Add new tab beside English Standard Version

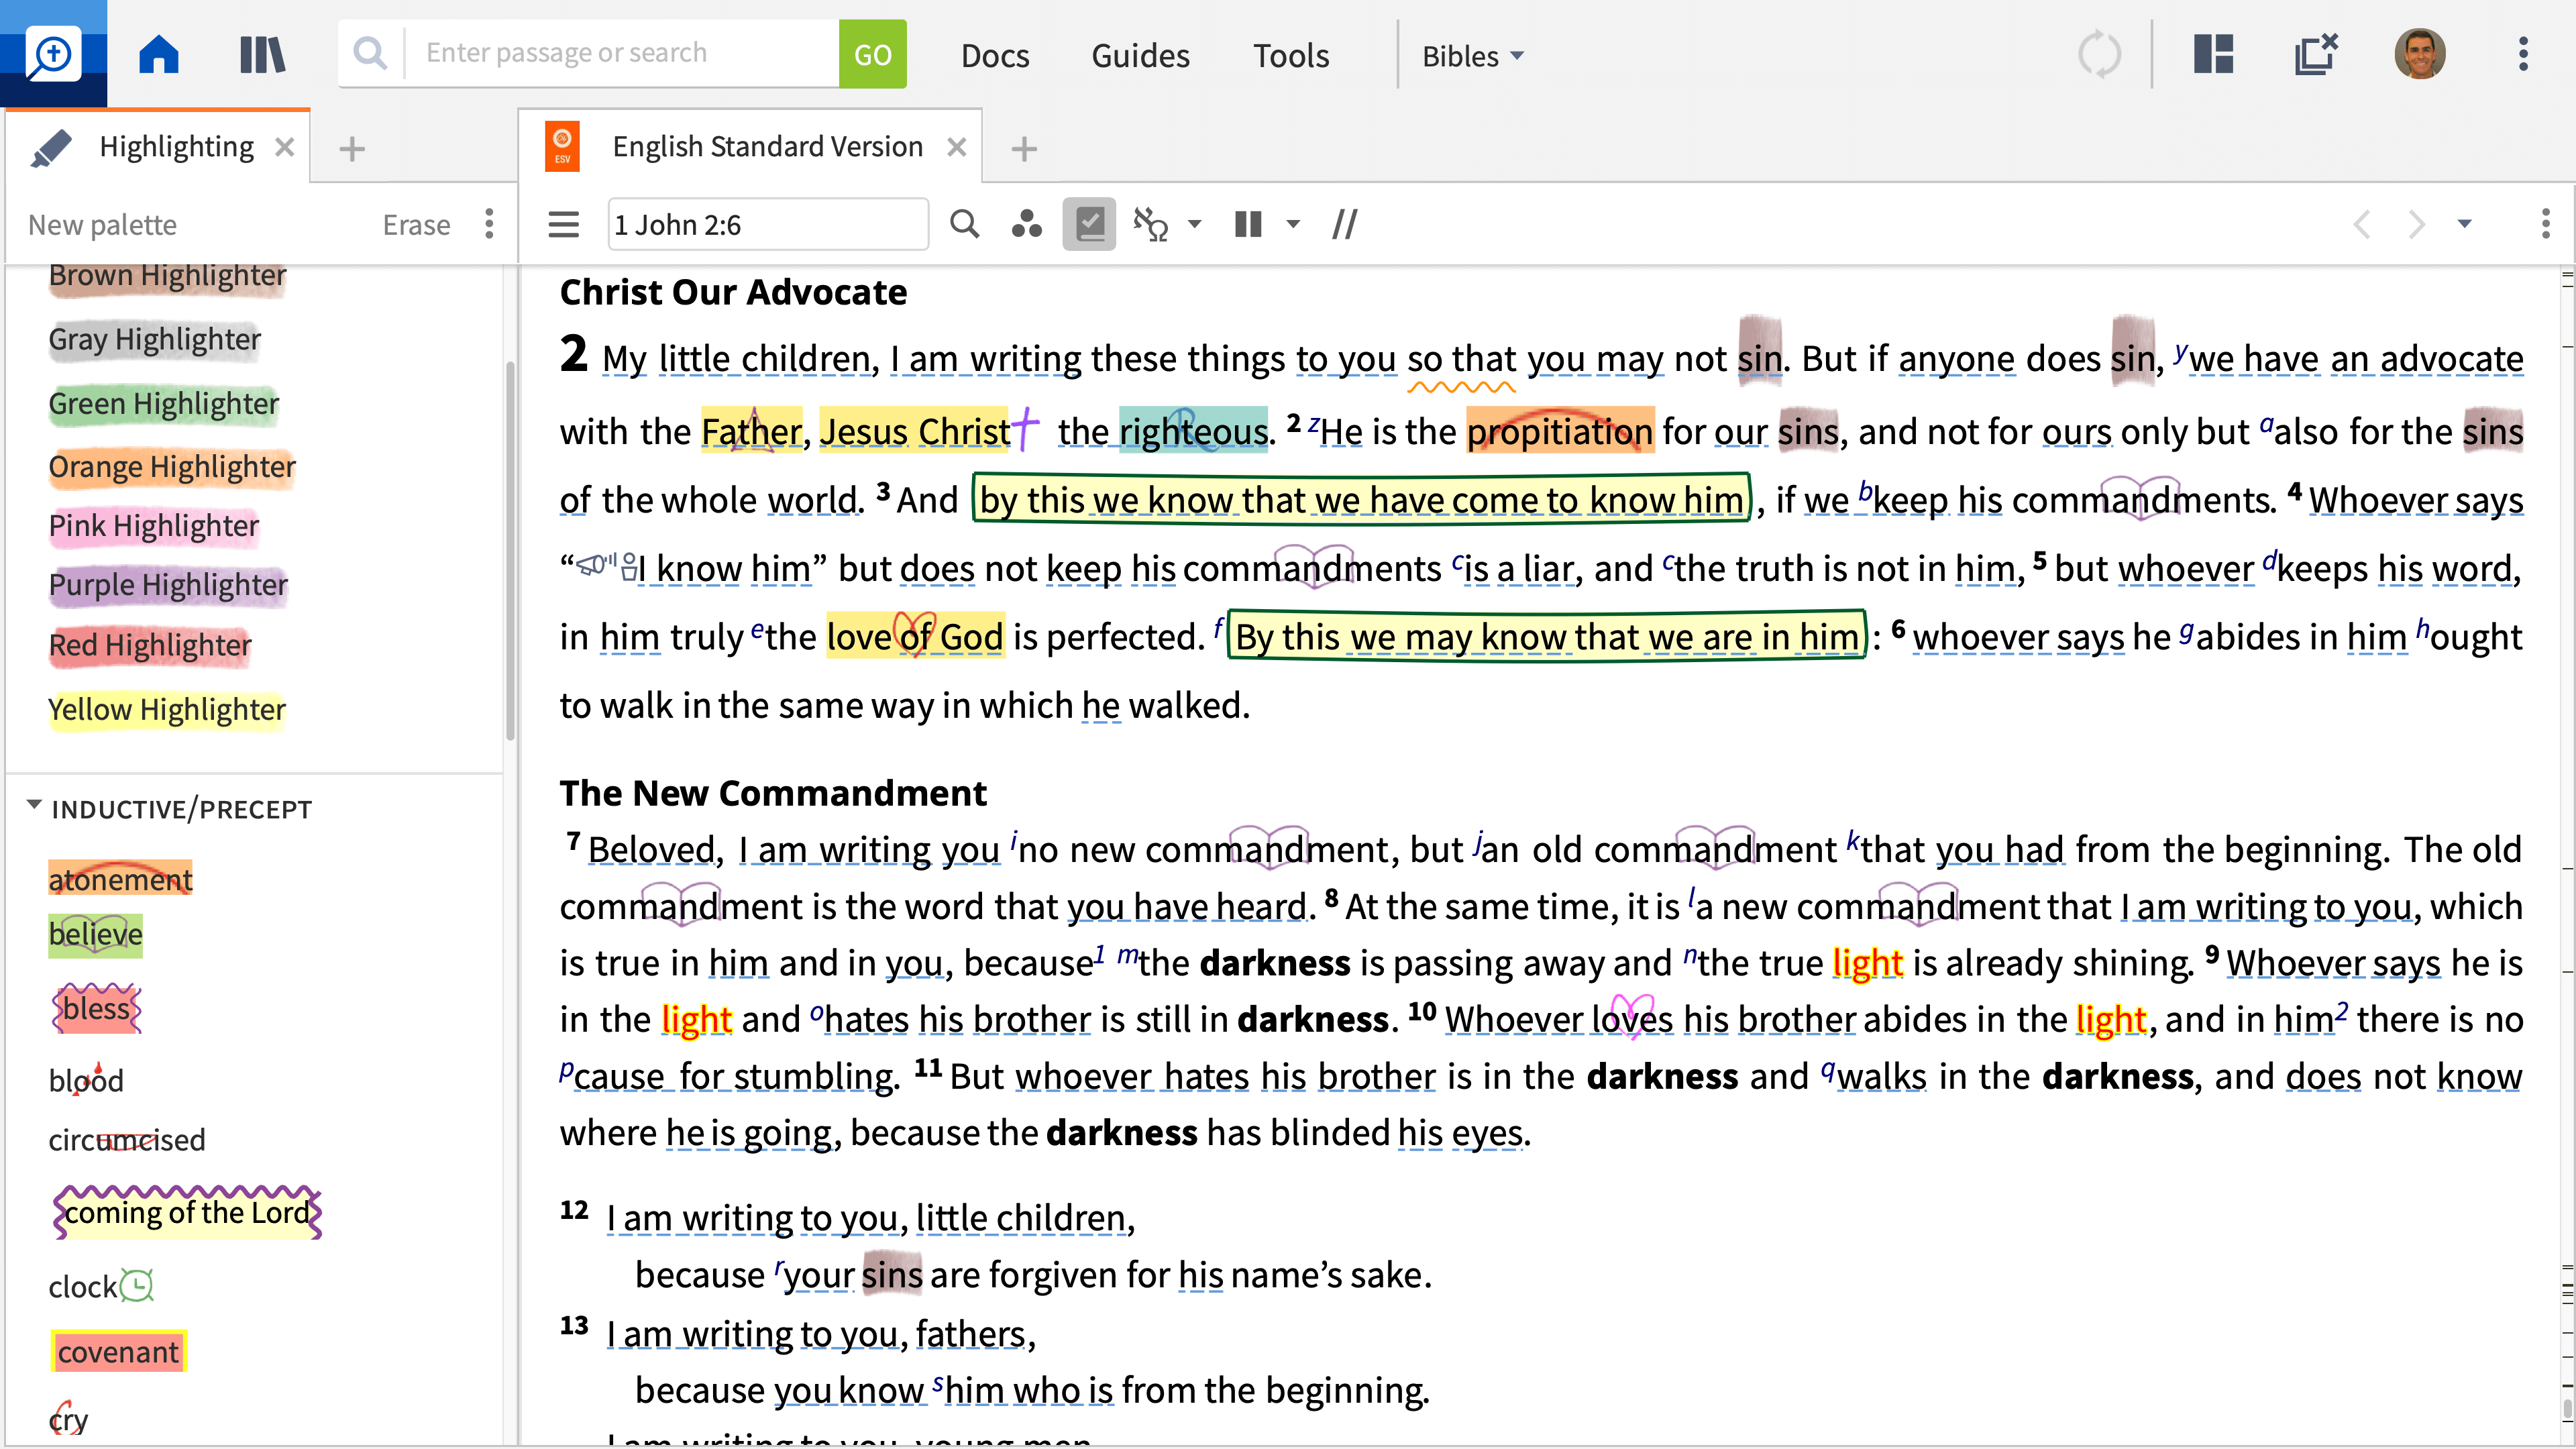tap(1023, 149)
